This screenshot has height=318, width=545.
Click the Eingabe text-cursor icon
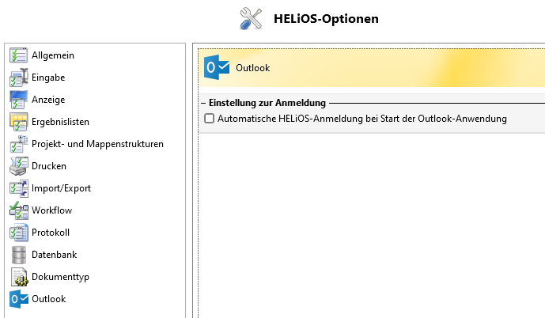18,78
